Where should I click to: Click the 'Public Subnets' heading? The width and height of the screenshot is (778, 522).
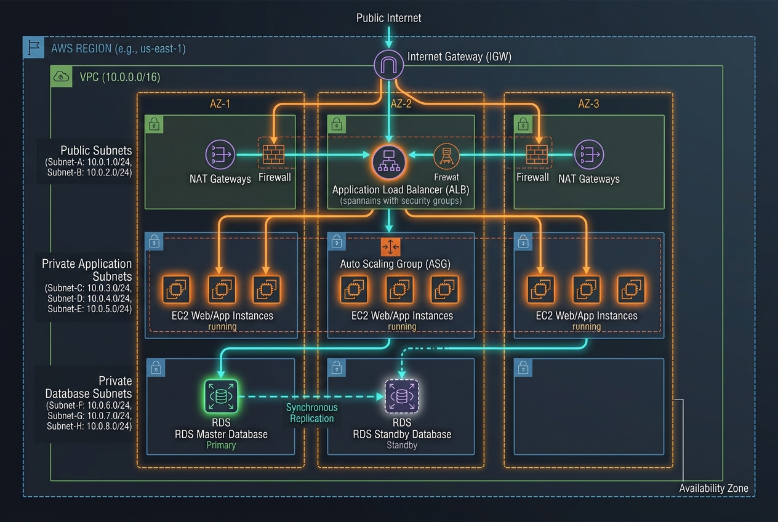96,150
